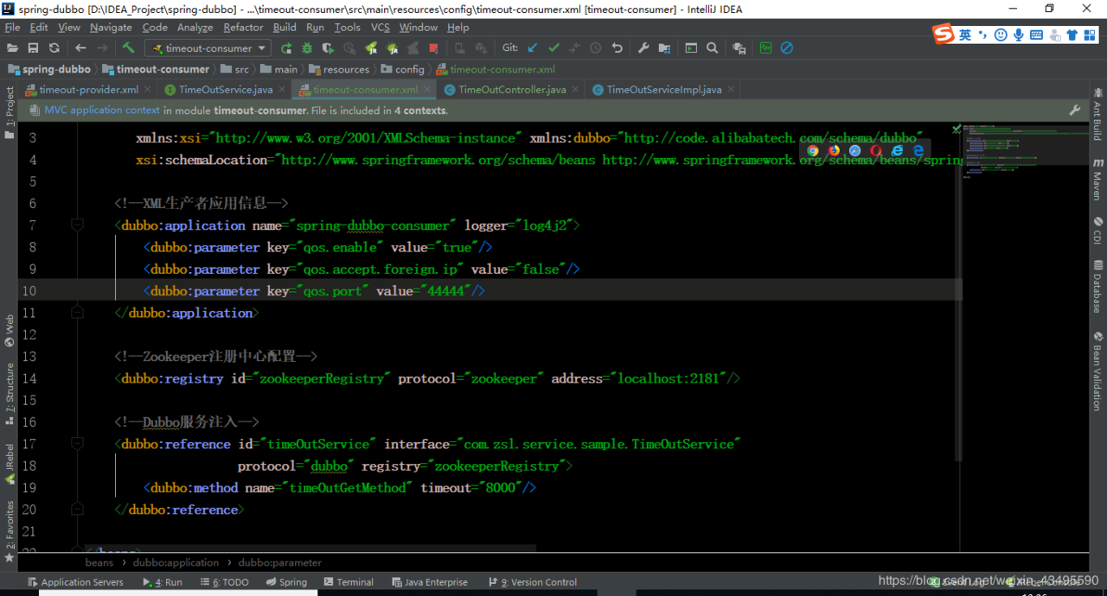Switch to TimeOutController.java tab
This screenshot has width=1107, height=596.
pyautogui.click(x=512, y=89)
